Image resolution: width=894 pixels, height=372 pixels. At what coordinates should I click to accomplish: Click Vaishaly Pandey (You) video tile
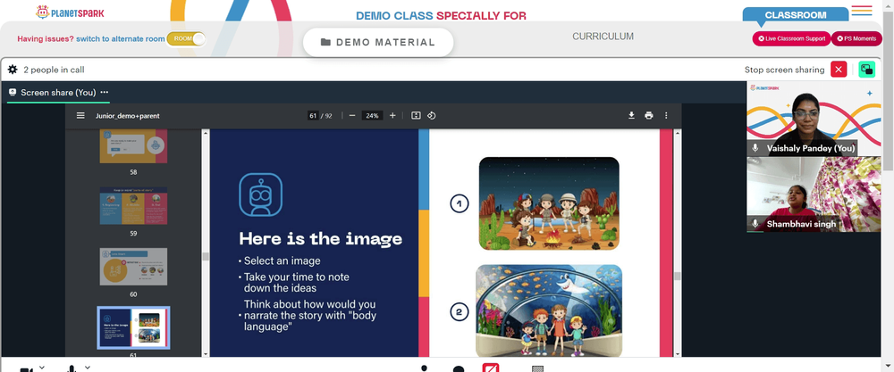point(814,119)
